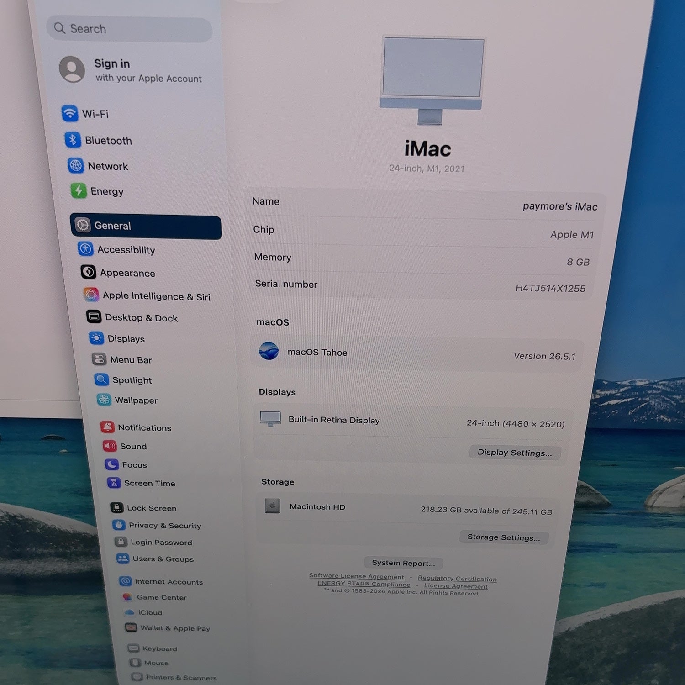This screenshot has height=685, width=685.
Task: Click the Displays sun icon in the sidebar
Action: click(96, 338)
